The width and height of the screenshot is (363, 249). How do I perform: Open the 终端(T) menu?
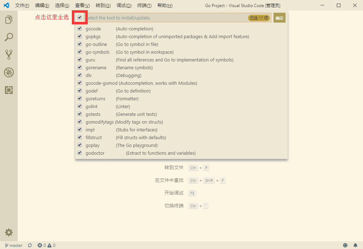click(144, 5)
